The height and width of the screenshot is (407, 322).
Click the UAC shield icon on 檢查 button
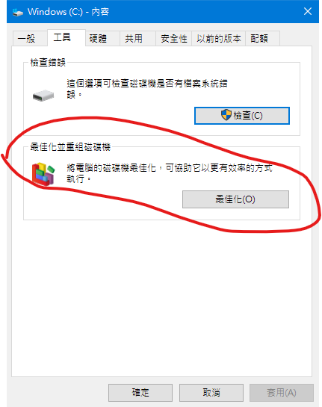(226, 115)
